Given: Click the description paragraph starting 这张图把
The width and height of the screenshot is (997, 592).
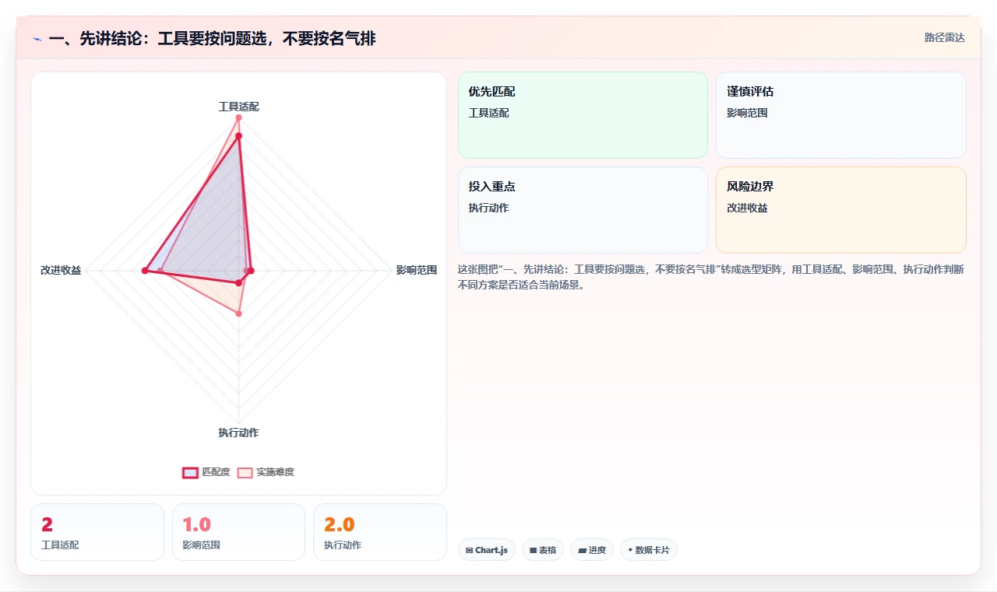Looking at the screenshot, I should click(x=711, y=277).
